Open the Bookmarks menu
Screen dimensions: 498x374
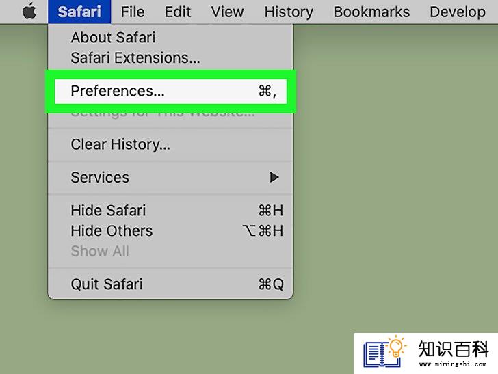[371, 12]
